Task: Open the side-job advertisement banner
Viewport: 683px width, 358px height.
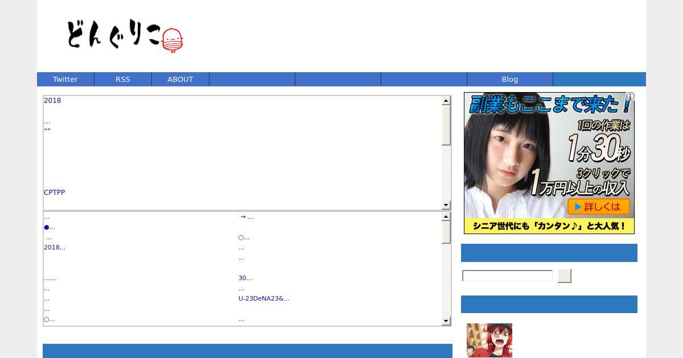Action: coord(549,163)
